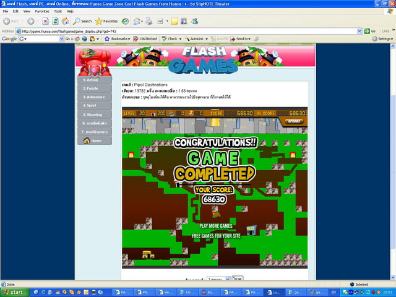Viewport: 396px width, 297px height.
Task: Open the Search pane in the toolbar
Action: [82, 21]
